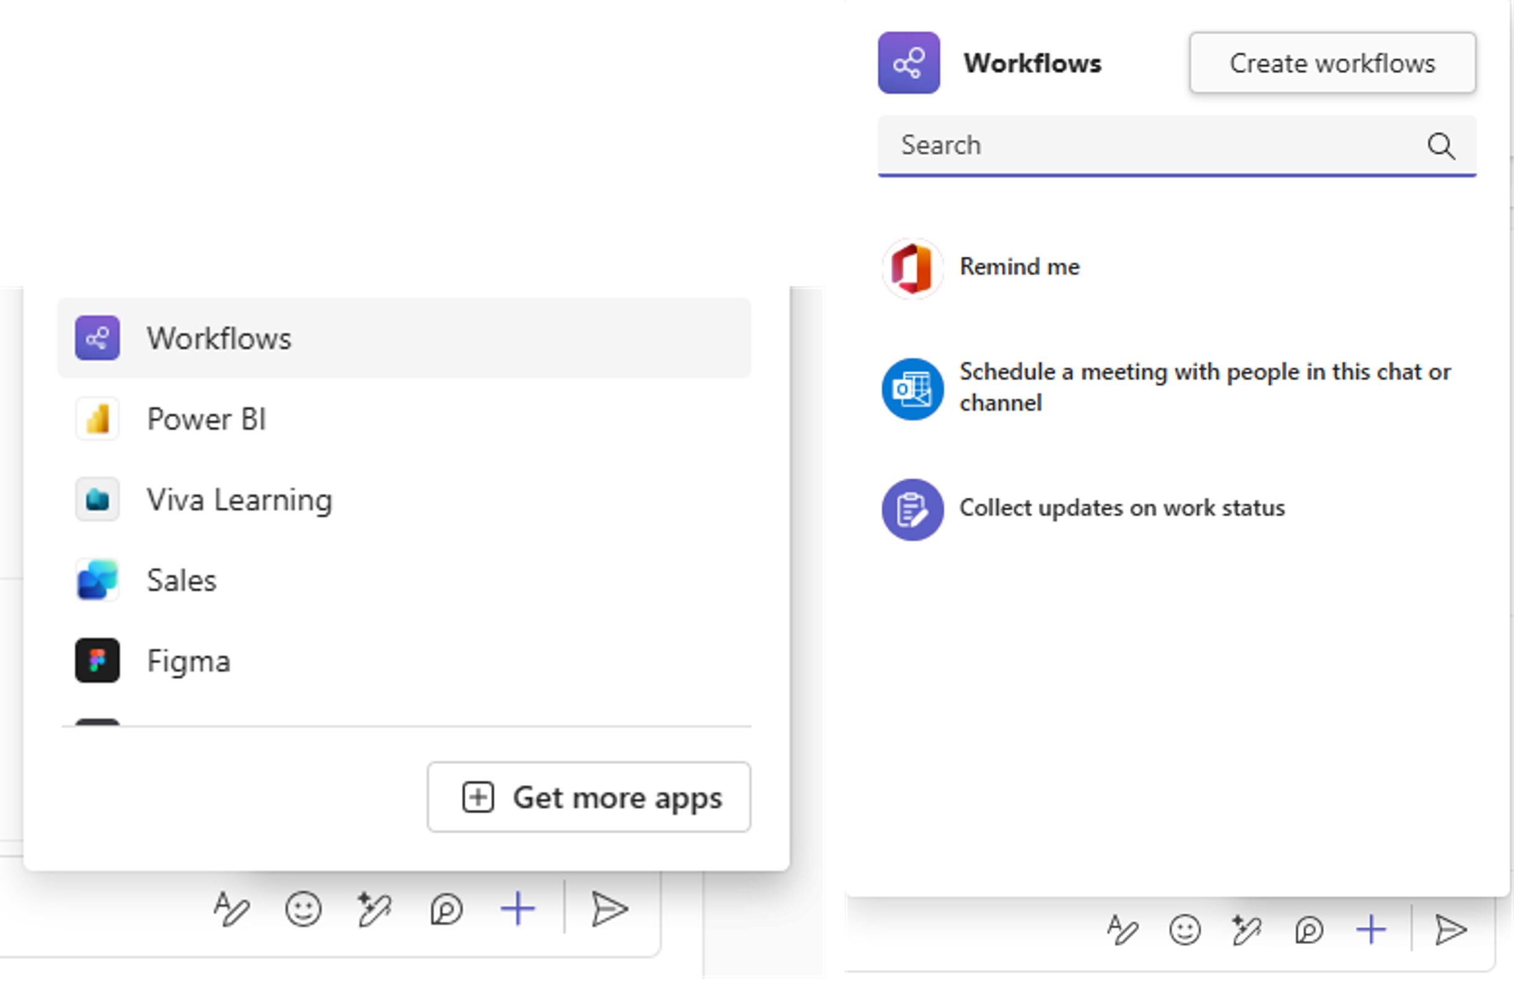Select the Sales app entry
Image resolution: width=1514 pixels, height=994 pixels.
[181, 580]
